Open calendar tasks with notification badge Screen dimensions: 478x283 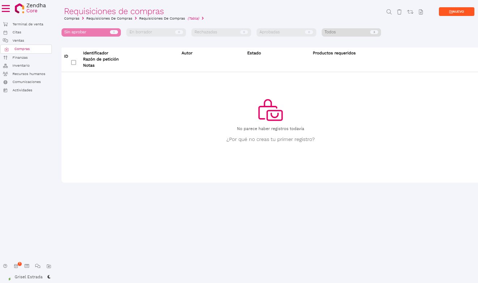click(16, 266)
